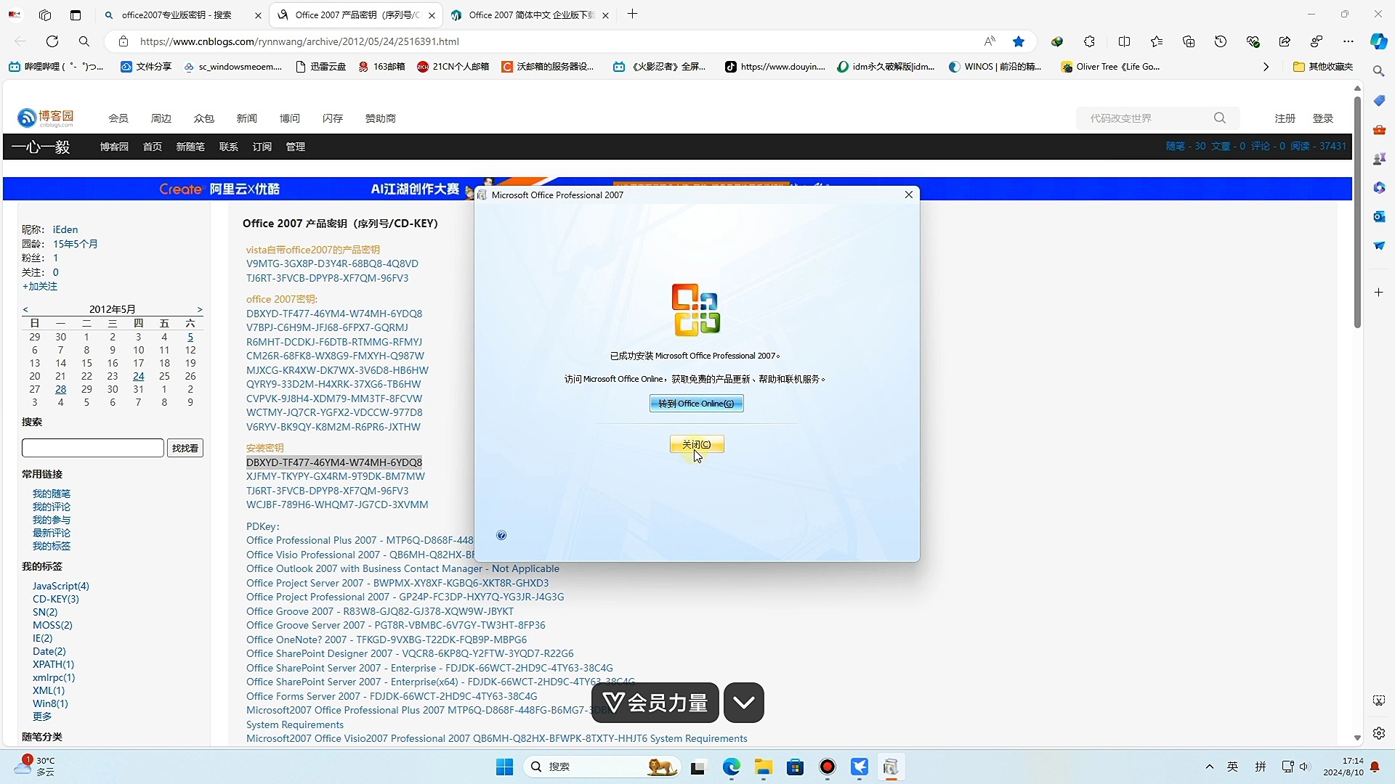1395x784 pixels.
Task: Click the cnblogs site search magnifier icon
Action: 1220,118
